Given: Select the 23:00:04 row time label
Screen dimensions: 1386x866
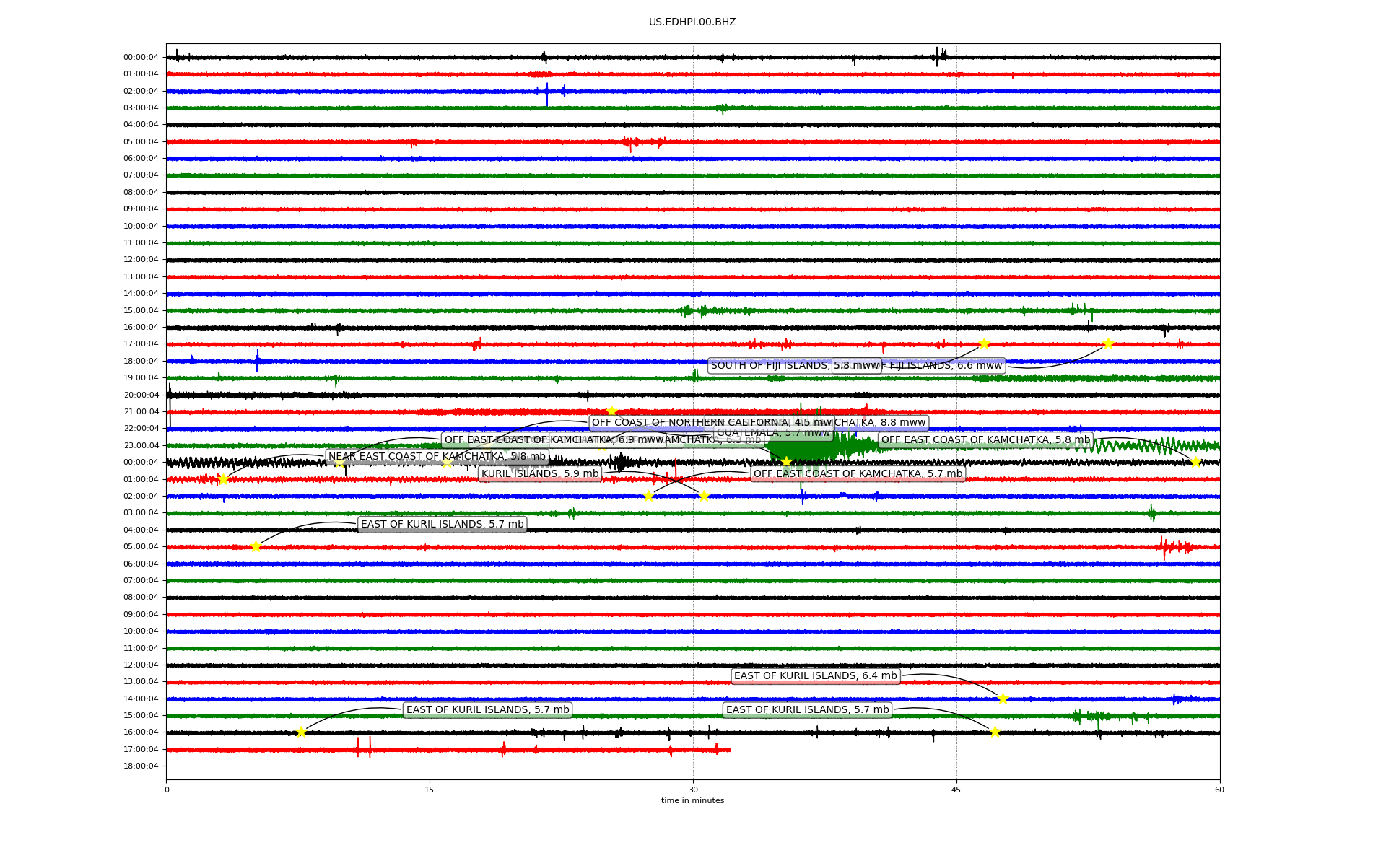Looking at the screenshot, I should (141, 445).
